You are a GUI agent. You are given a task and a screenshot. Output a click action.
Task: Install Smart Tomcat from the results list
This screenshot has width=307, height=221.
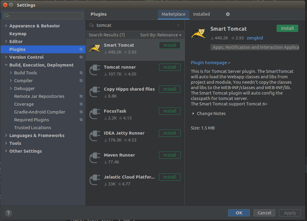(169, 45)
